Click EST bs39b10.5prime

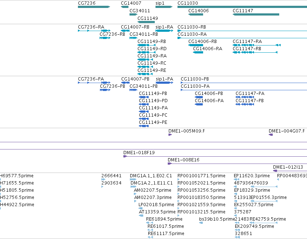(217, 219)
